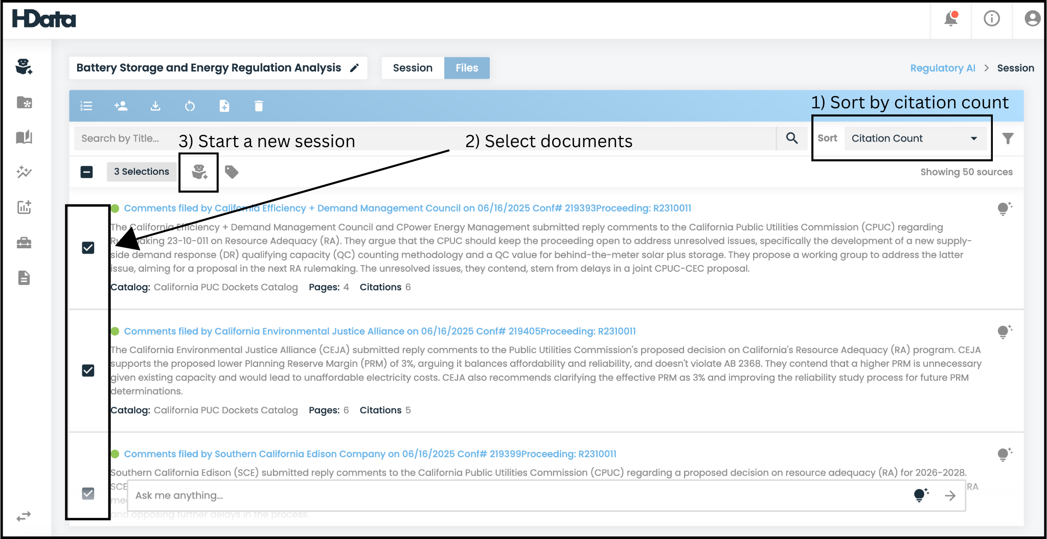Open the documents sidebar icon
This screenshot has width=1047, height=539.
click(x=24, y=277)
